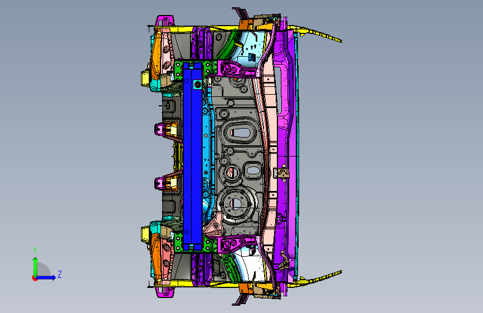
Task: Select the upper green bracket holding the blue beam
Action: click(x=178, y=70)
